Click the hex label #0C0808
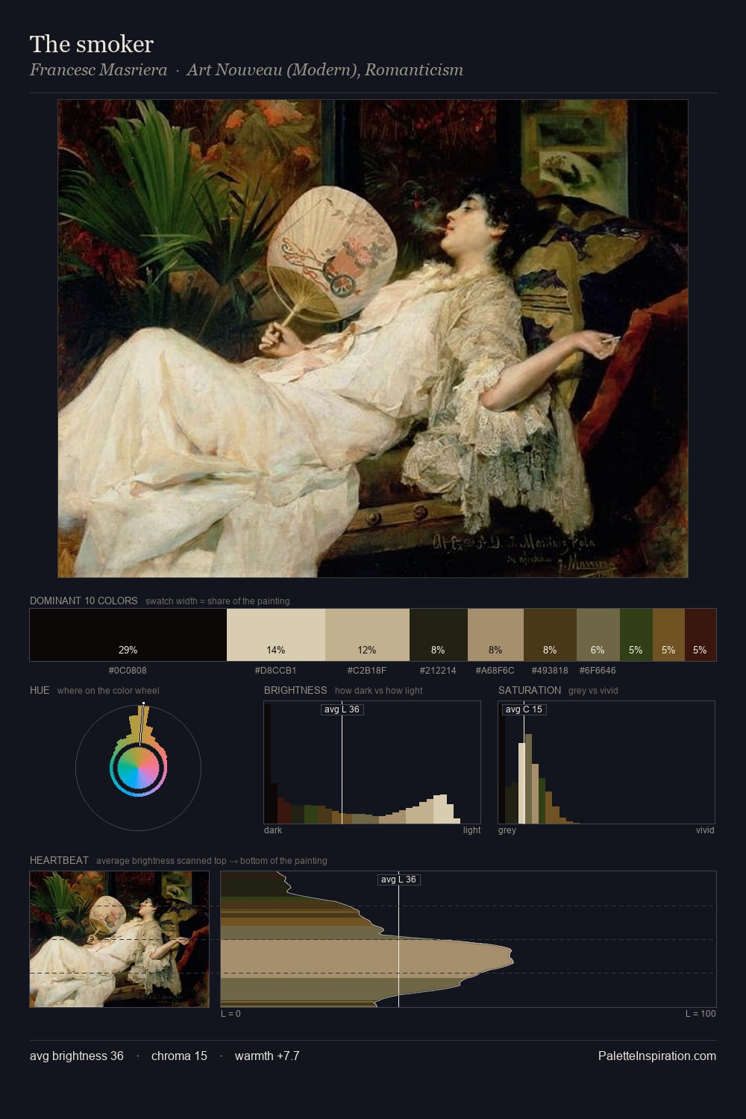This screenshot has width=746, height=1119. point(128,671)
